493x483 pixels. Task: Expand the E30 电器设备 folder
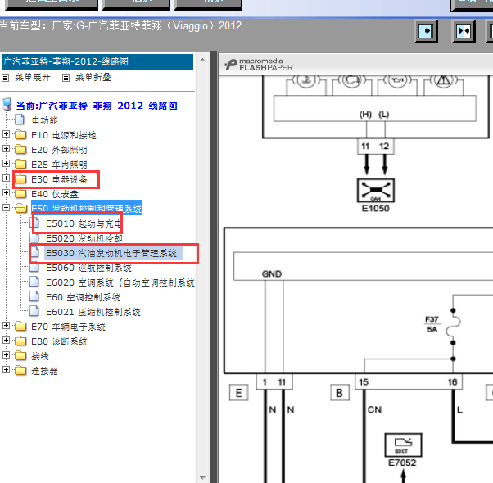click(6, 178)
